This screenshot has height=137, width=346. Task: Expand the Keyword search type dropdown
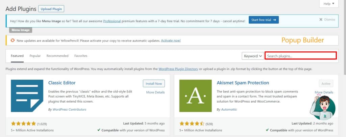click(x=253, y=56)
